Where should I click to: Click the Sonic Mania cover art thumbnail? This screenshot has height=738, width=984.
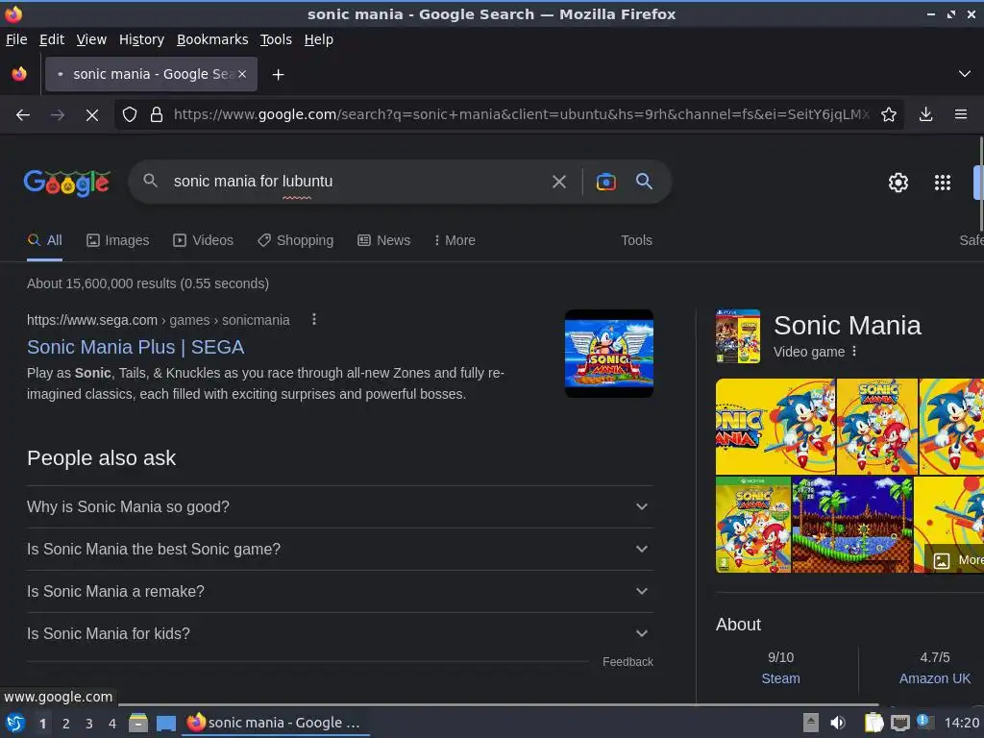(738, 336)
